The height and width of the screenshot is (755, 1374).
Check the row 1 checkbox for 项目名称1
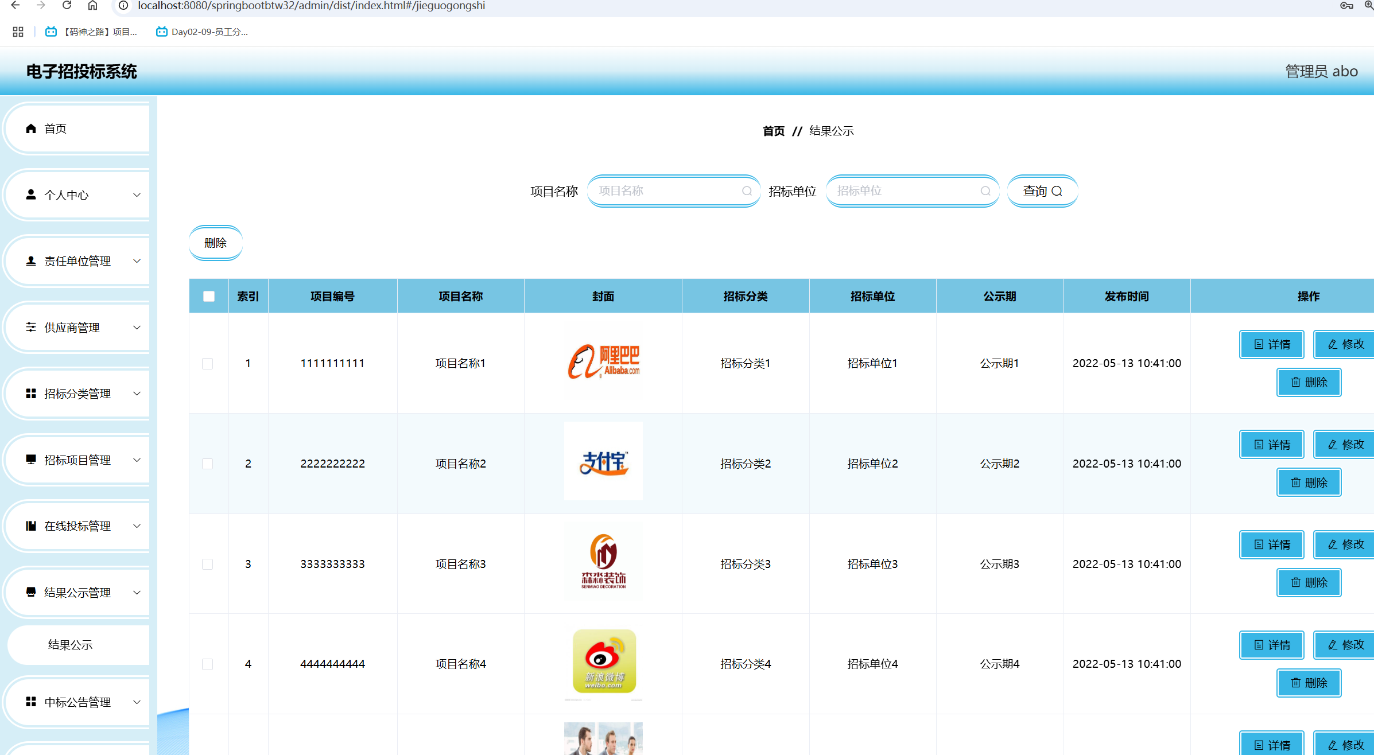pos(208,364)
